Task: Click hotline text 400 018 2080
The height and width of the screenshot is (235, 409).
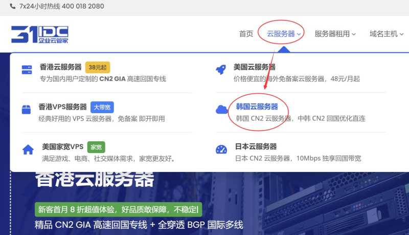Action: tap(83, 6)
